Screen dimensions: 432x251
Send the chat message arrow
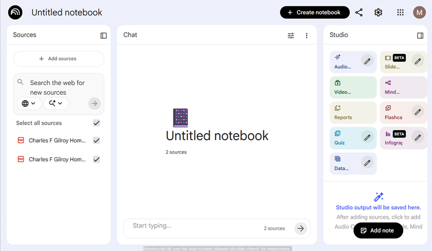(301, 228)
